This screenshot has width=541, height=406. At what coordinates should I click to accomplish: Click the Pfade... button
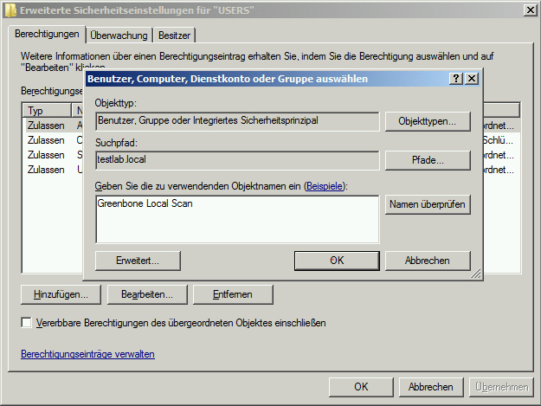(x=428, y=160)
